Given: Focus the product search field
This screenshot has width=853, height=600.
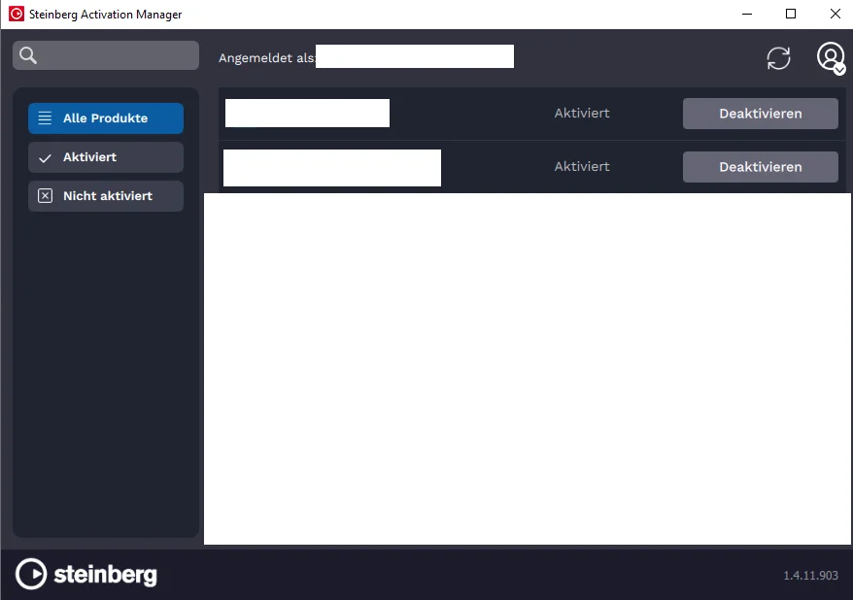Looking at the screenshot, I should [106, 55].
